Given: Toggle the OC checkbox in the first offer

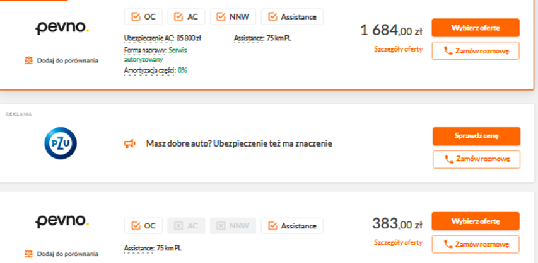Looking at the screenshot, I should click(x=136, y=17).
